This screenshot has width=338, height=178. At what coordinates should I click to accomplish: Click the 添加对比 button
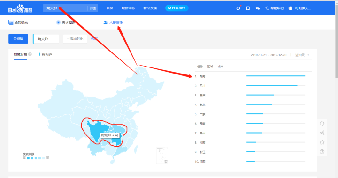[x=75, y=39]
